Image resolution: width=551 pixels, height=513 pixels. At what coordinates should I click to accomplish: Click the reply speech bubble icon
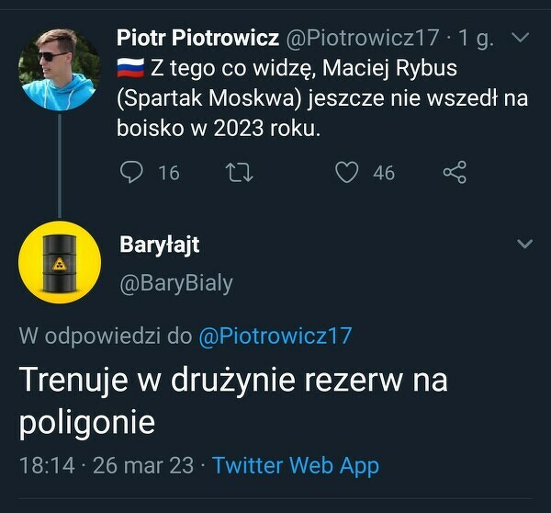coord(133,172)
